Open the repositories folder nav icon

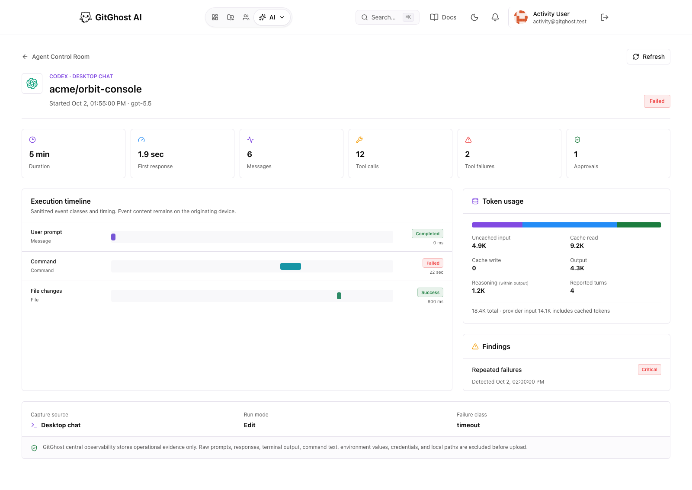tap(231, 17)
